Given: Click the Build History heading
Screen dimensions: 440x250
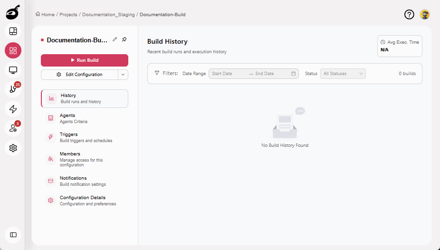Looking at the screenshot, I should coord(167,41).
